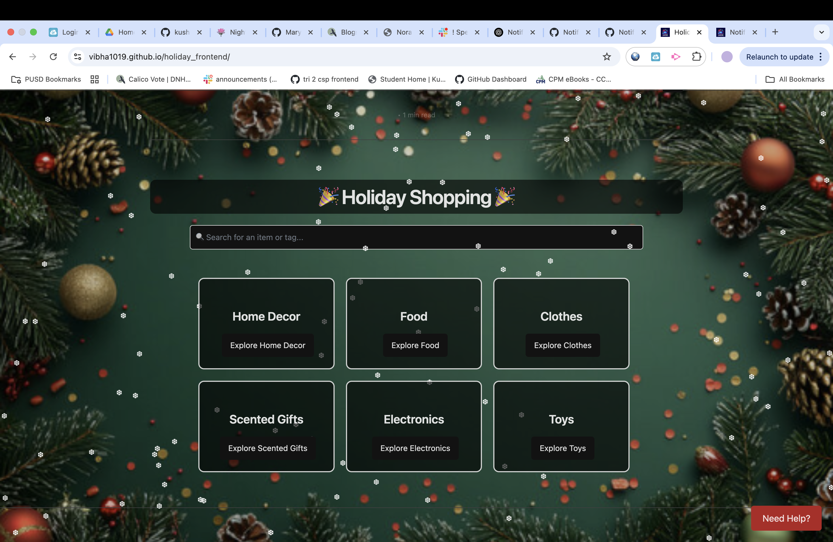
Task: Click Explore Home Decor button
Action: tap(268, 345)
